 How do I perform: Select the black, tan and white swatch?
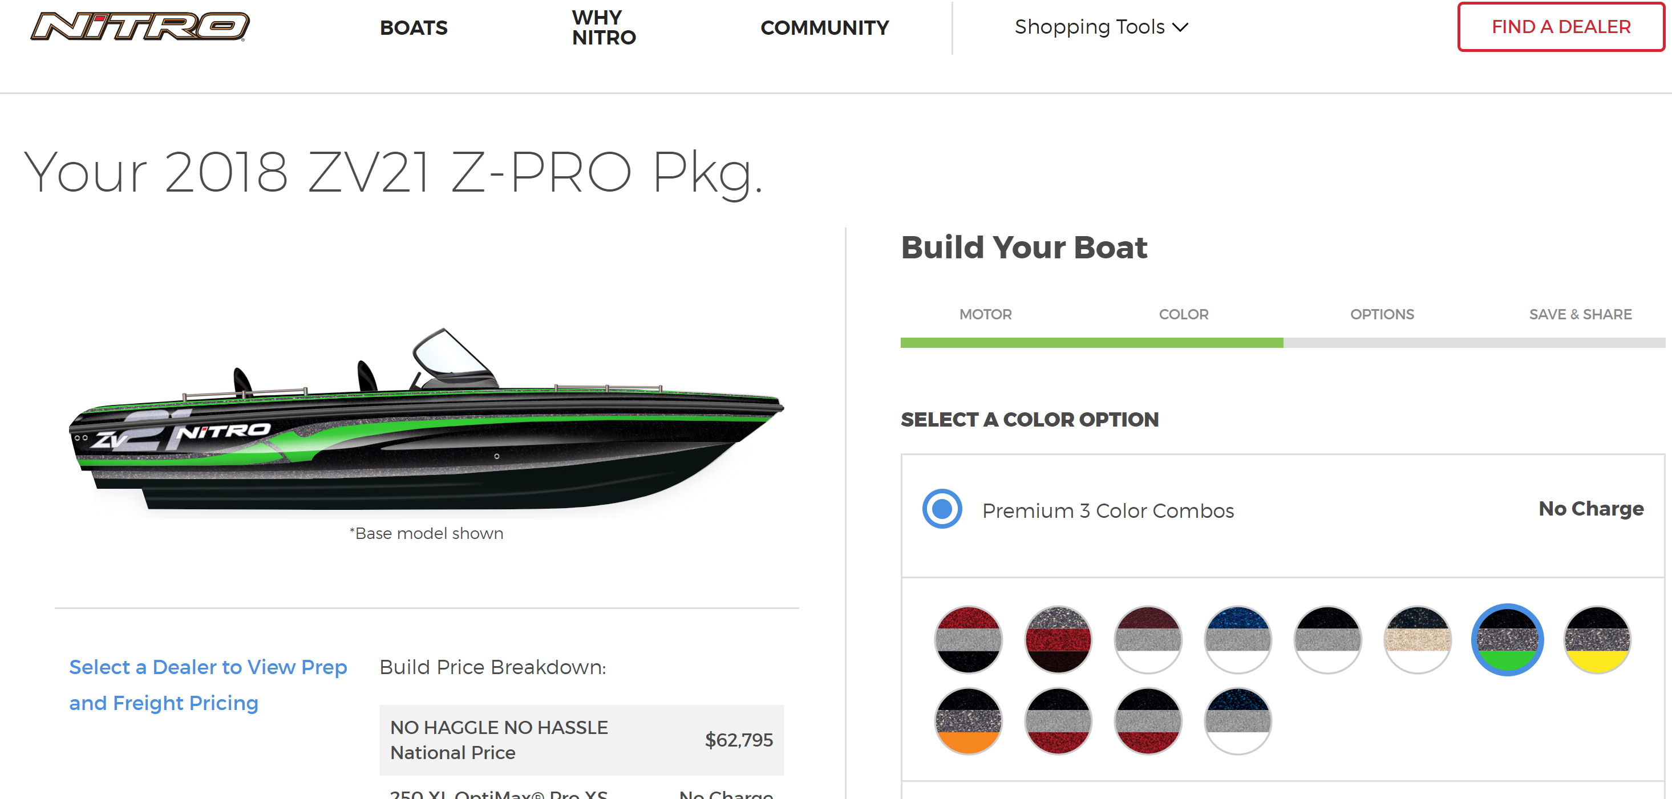pos(1418,639)
